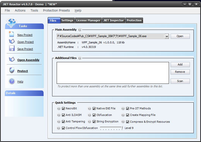Click the Add button for Additional Files
201x142 pixels.
180,65
